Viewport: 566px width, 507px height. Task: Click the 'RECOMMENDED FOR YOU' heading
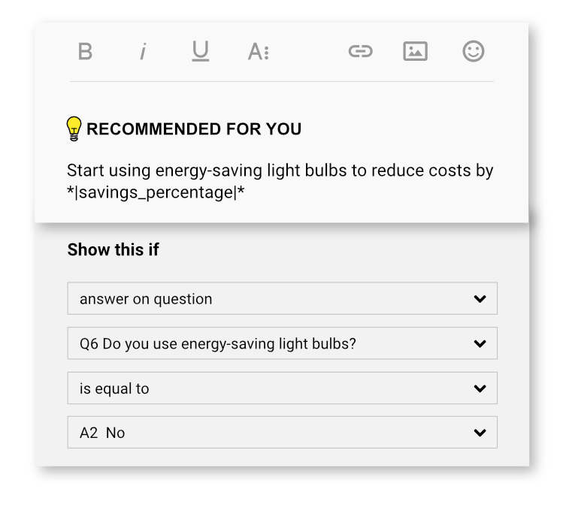(194, 129)
